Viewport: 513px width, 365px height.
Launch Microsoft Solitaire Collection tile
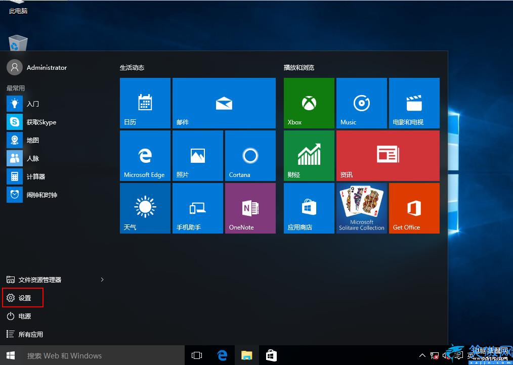tap(362, 208)
